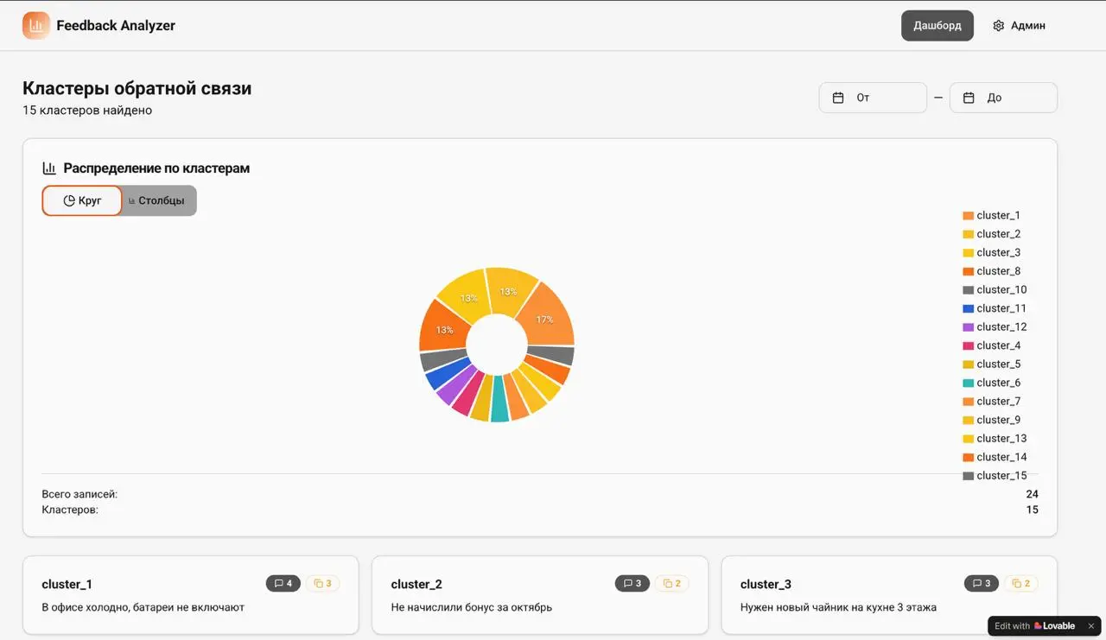1106x640 pixels.
Task: Select cluster_6 in the chart legend
Action: pyautogui.click(x=998, y=383)
